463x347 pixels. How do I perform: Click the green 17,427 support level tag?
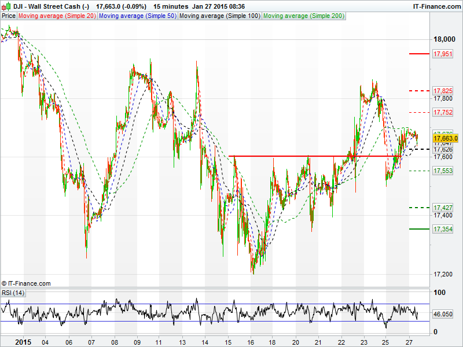point(443,208)
